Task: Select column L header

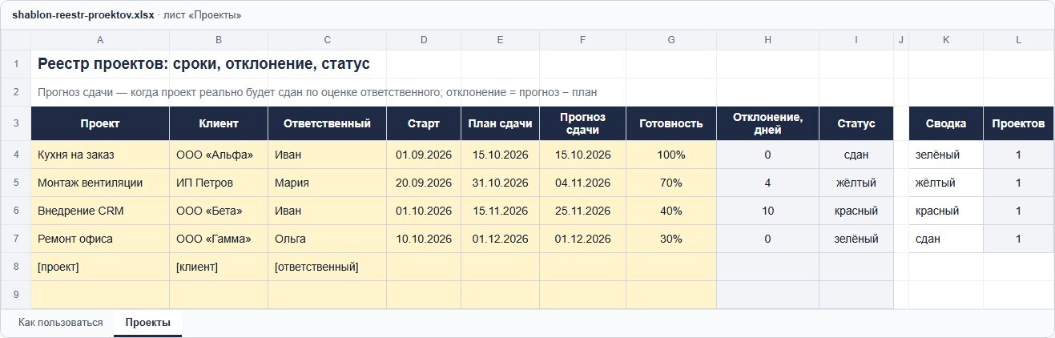Action: pyautogui.click(x=1018, y=40)
